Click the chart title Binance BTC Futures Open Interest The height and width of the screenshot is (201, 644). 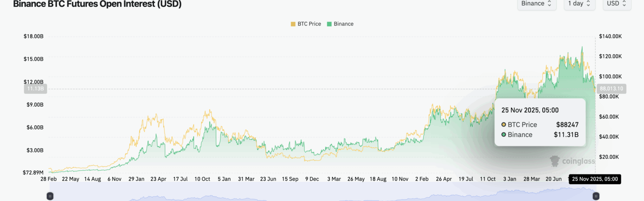(x=97, y=4)
